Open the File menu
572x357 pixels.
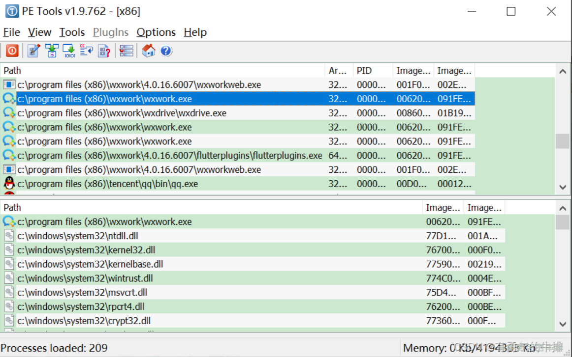pyautogui.click(x=12, y=32)
